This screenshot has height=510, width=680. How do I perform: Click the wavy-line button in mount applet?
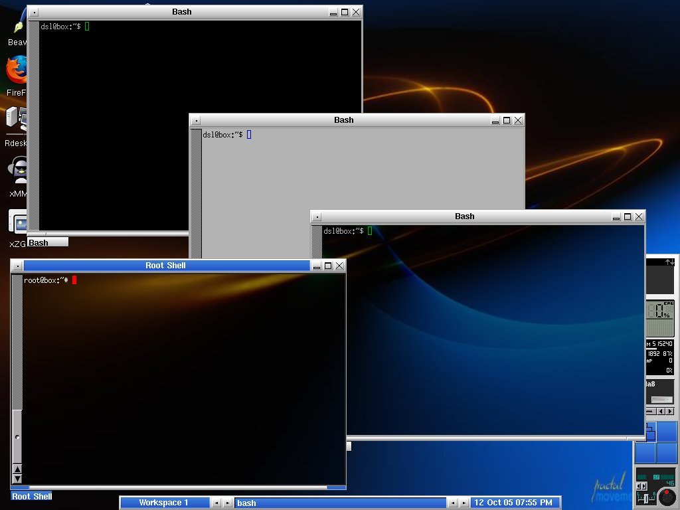pyautogui.click(x=651, y=410)
